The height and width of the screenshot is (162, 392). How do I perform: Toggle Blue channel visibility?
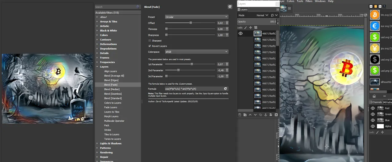[373, 120]
